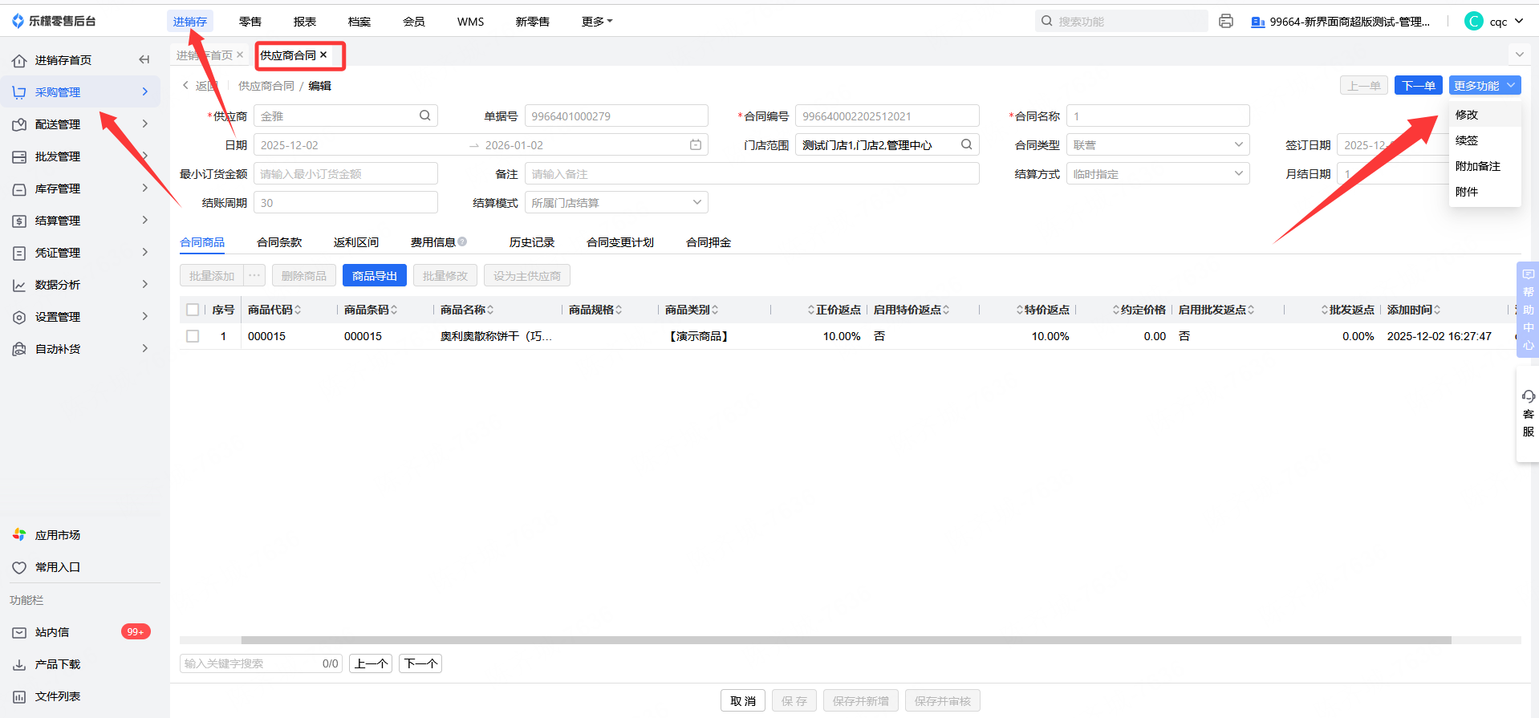Close the 供应商合同 tab
This screenshot has height=718, width=1539.
pos(323,55)
